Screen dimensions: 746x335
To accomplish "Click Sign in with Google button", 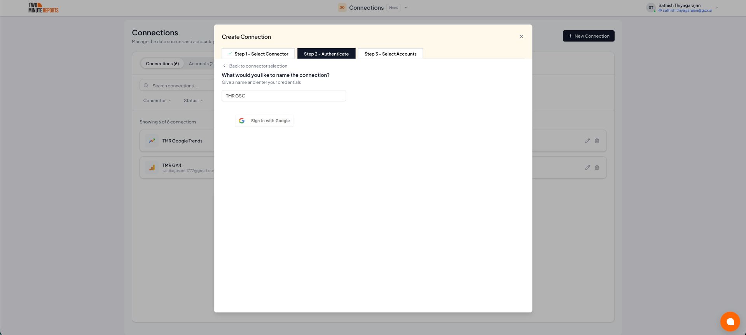I will pos(264,121).
